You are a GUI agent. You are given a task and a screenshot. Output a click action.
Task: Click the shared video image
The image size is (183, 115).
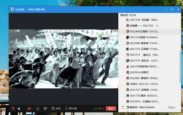(x=64, y=59)
